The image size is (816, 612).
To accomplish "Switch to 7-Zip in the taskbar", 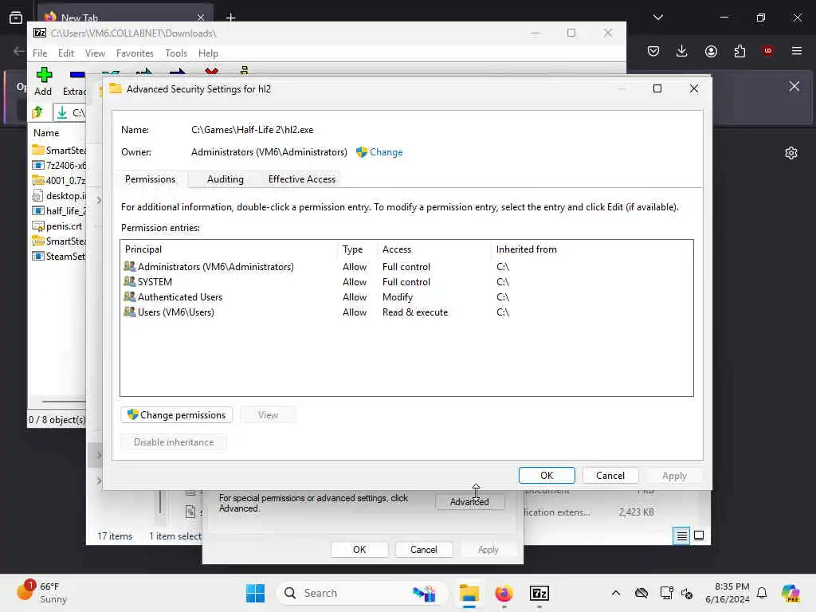I will (x=539, y=593).
